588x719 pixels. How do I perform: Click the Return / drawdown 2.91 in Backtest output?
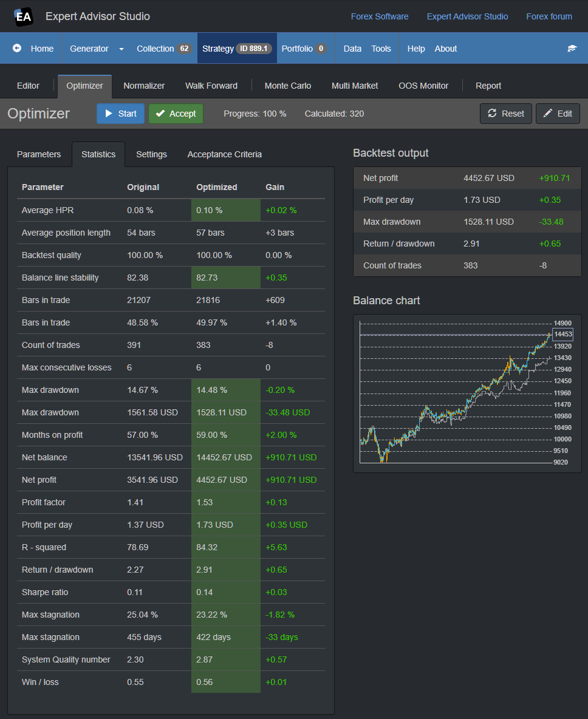(x=471, y=244)
